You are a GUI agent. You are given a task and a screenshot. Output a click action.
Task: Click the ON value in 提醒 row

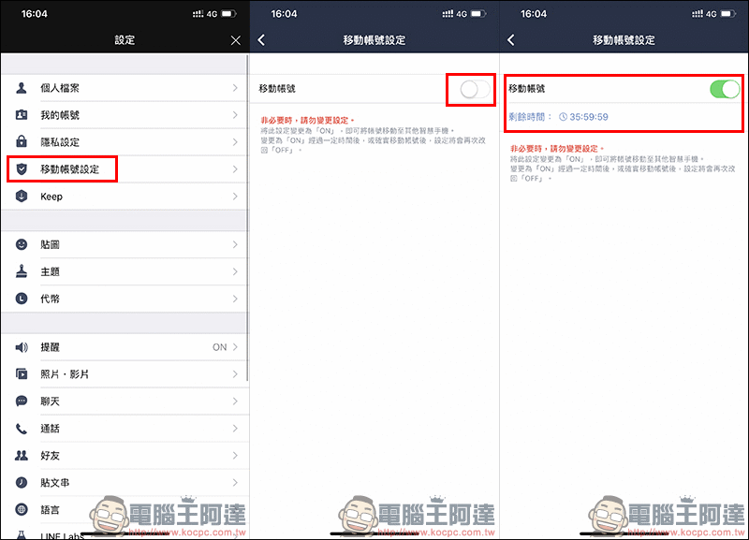tap(220, 347)
